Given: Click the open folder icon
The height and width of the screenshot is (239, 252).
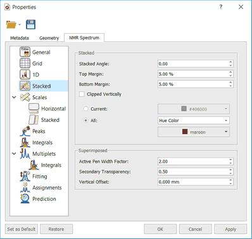Looking at the screenshot, I should click(11, 25).
